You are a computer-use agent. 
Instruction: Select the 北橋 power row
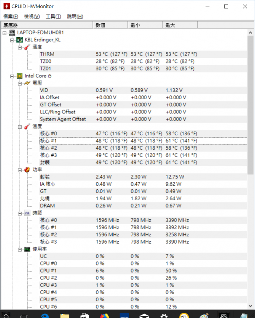coord(143,199)
